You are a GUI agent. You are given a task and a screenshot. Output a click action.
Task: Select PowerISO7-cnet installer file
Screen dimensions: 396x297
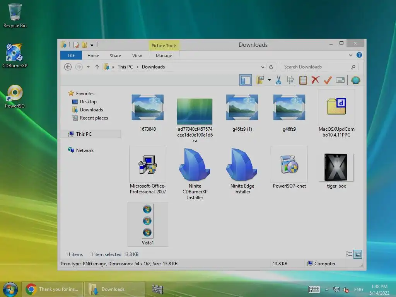(x=289, y=168)
